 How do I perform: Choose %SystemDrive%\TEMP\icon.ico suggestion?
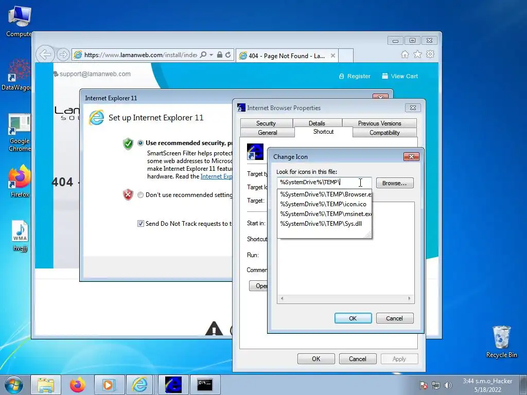point(325,204)
